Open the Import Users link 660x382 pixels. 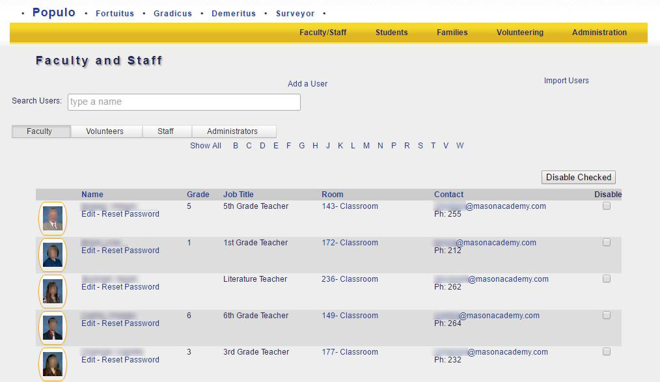tap(566, 81)
